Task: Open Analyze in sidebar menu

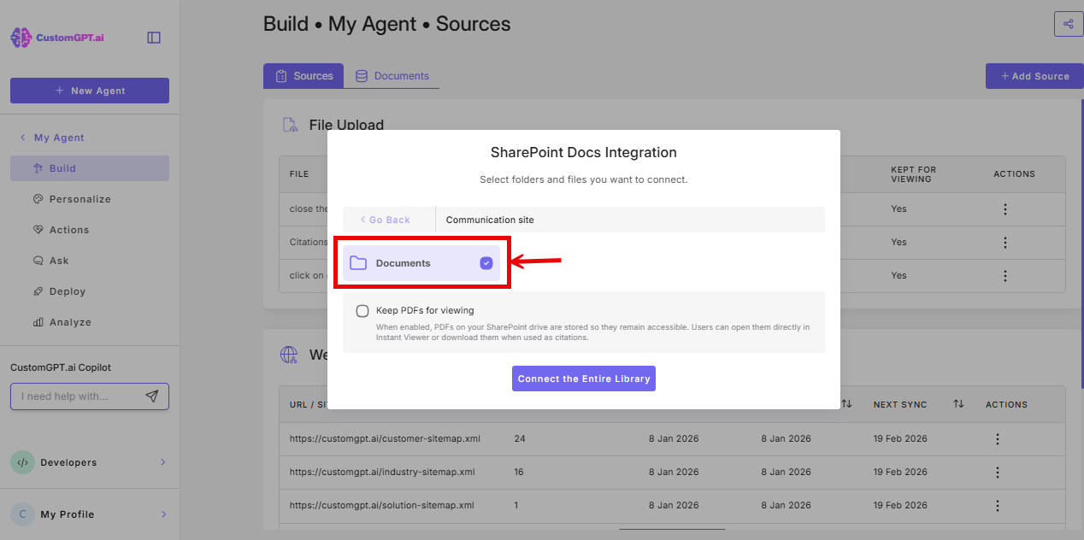Action: coord(90,322)
